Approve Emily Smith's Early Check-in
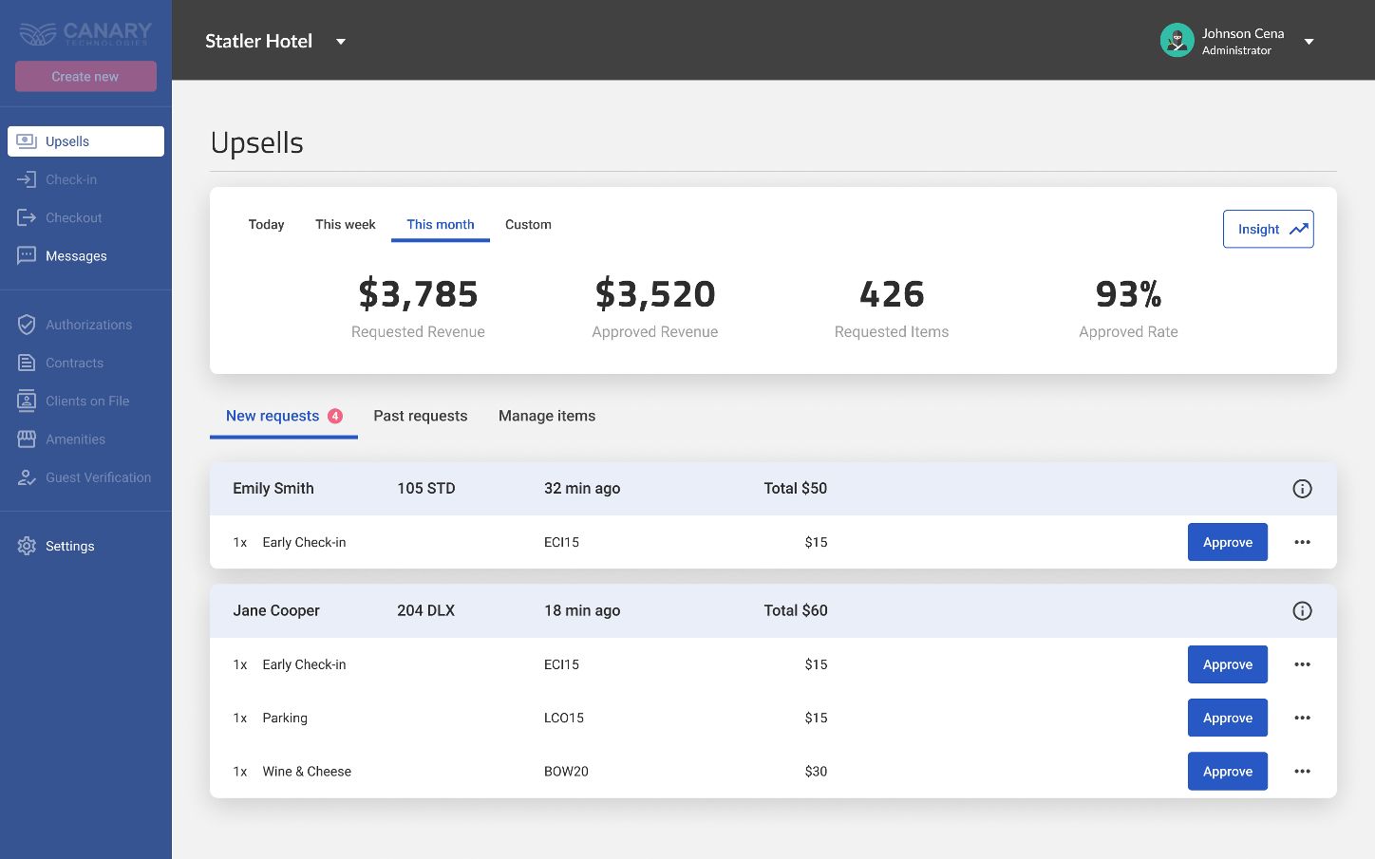 coord(1227,542)
